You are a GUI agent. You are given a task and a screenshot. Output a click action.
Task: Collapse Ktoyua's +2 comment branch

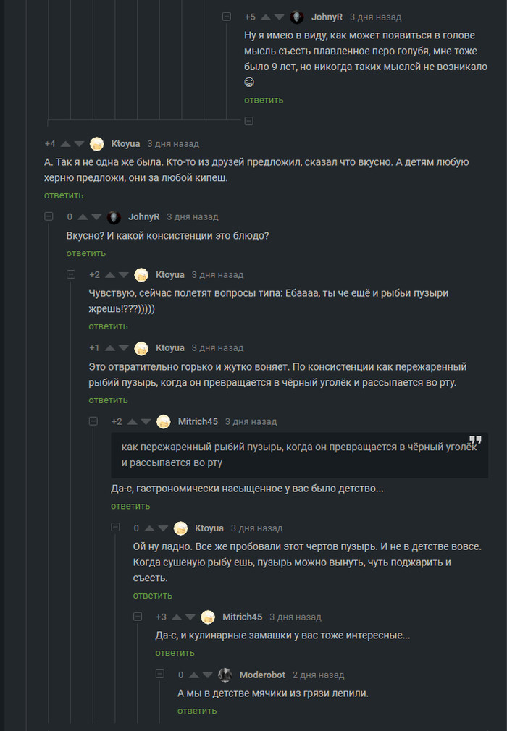71,275
